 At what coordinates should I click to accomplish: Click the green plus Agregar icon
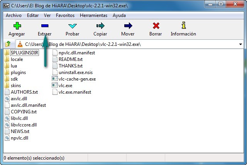click(x=17, y=26)
